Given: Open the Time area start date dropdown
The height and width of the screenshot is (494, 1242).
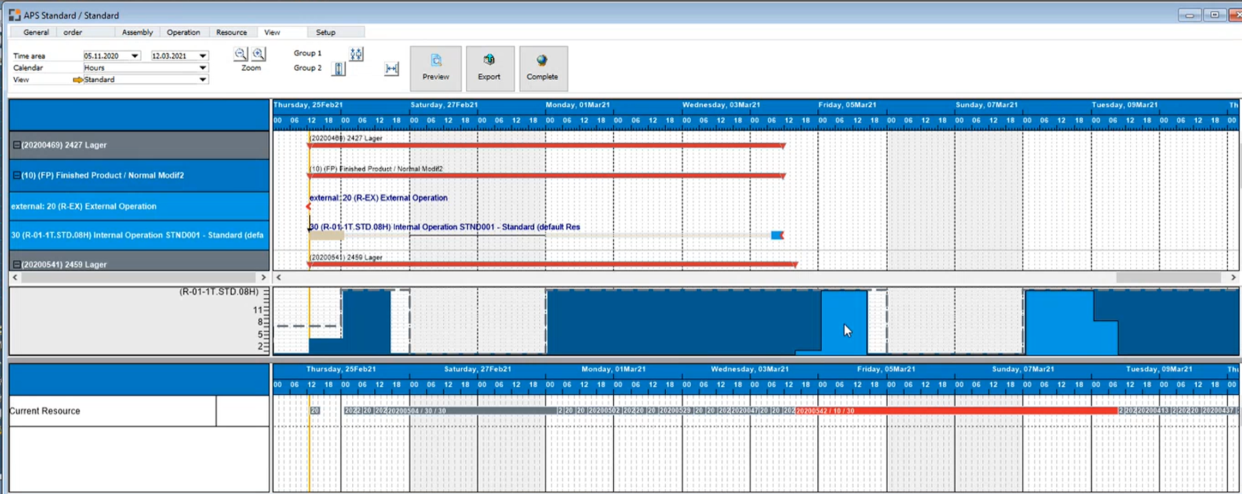Looking at the screenshot, I should (135, 56).
